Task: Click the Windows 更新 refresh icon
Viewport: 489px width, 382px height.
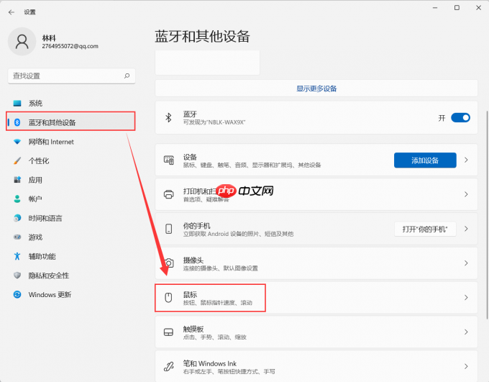Action: (x=17, y=294)
